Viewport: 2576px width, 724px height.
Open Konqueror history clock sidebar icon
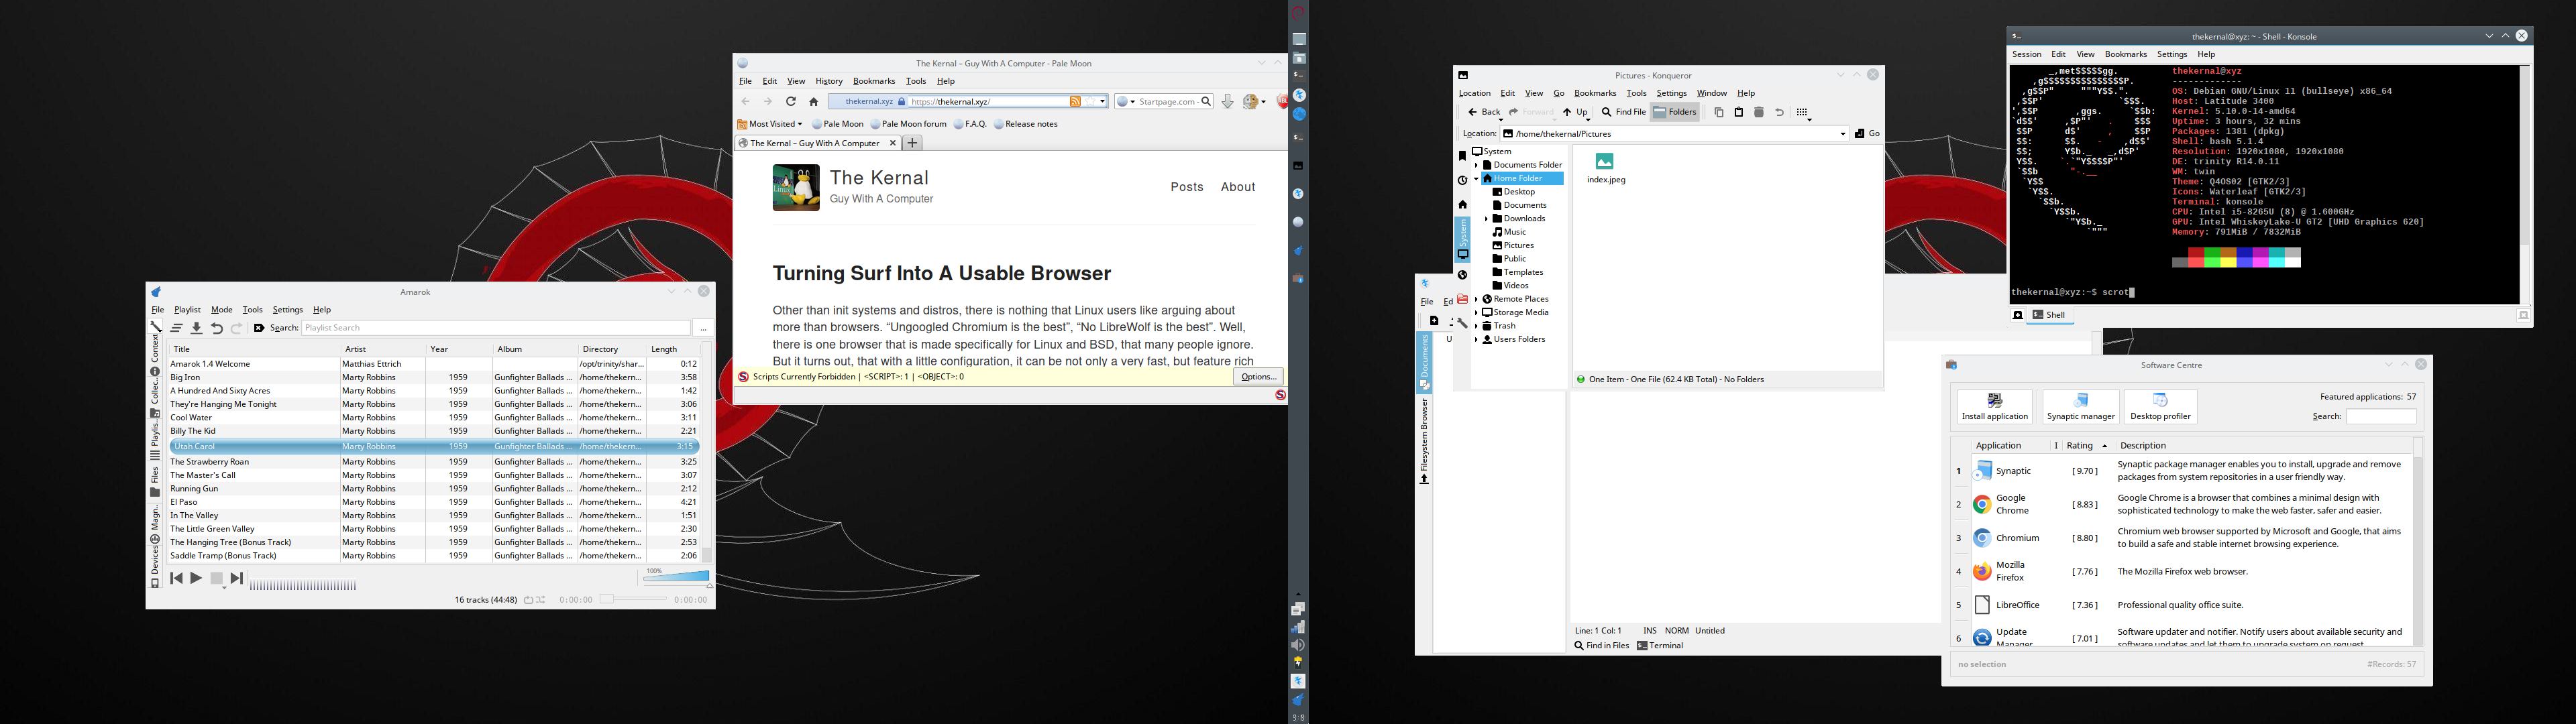pos(1462,181)
